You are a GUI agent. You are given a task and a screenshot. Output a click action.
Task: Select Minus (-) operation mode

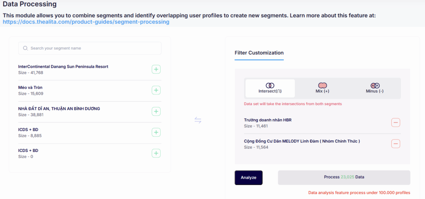[x=375, y=88]
